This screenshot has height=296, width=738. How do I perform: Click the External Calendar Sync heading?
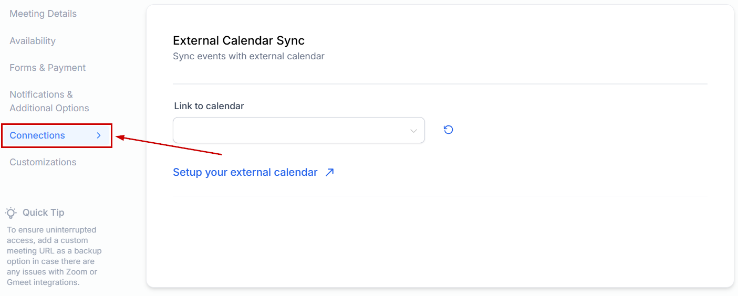238,40
